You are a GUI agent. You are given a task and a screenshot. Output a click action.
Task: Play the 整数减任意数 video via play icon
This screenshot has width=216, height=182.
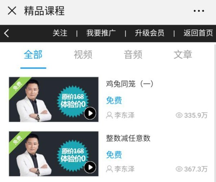pyautogui.click(x=90, y=167)
